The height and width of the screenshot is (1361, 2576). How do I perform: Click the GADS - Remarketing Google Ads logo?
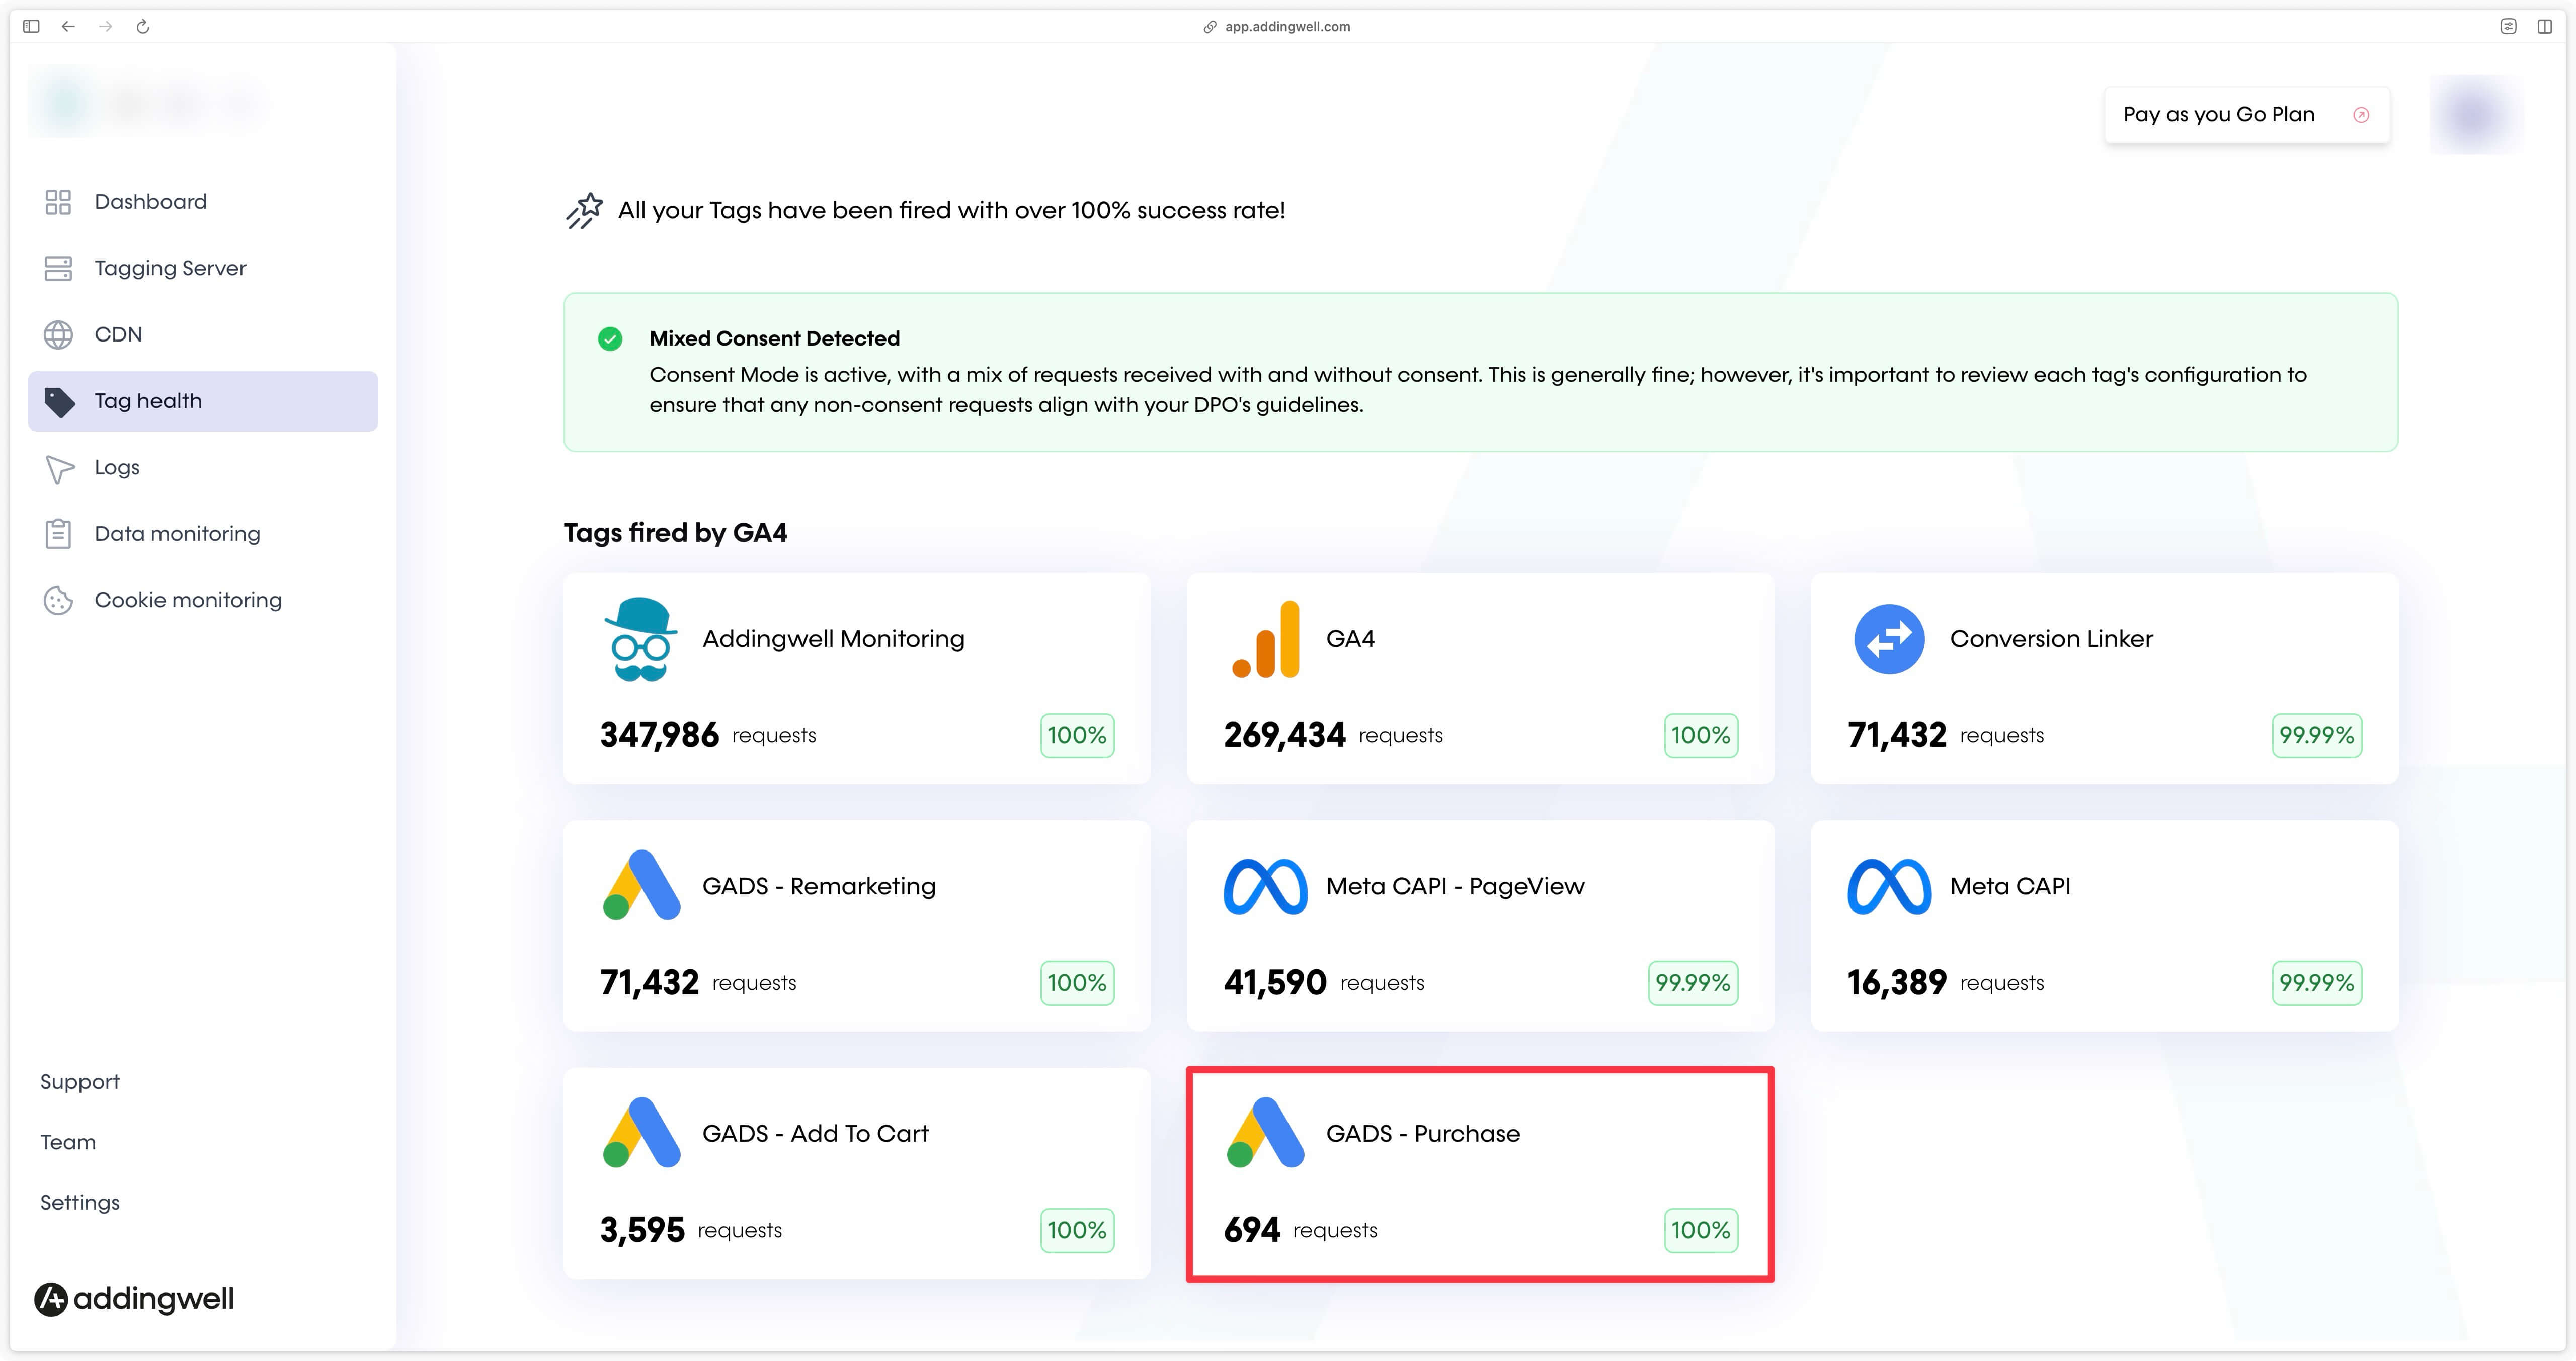[x=641, y=885]
